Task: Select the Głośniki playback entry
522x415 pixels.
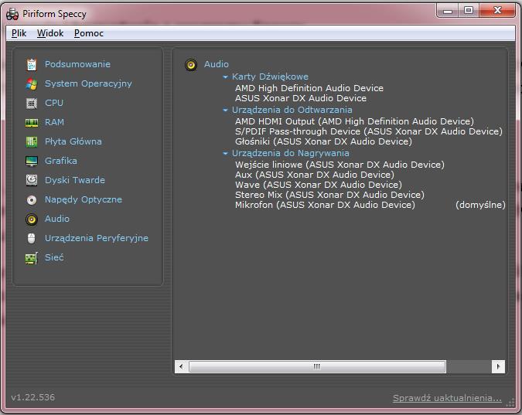Action: (323, 141)
